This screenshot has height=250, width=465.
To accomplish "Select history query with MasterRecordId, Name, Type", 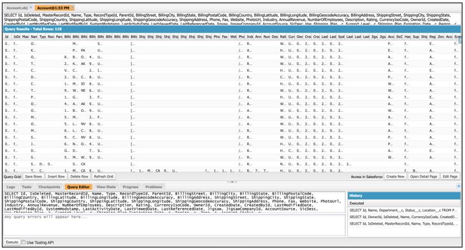I will click(x=404, y=224).
